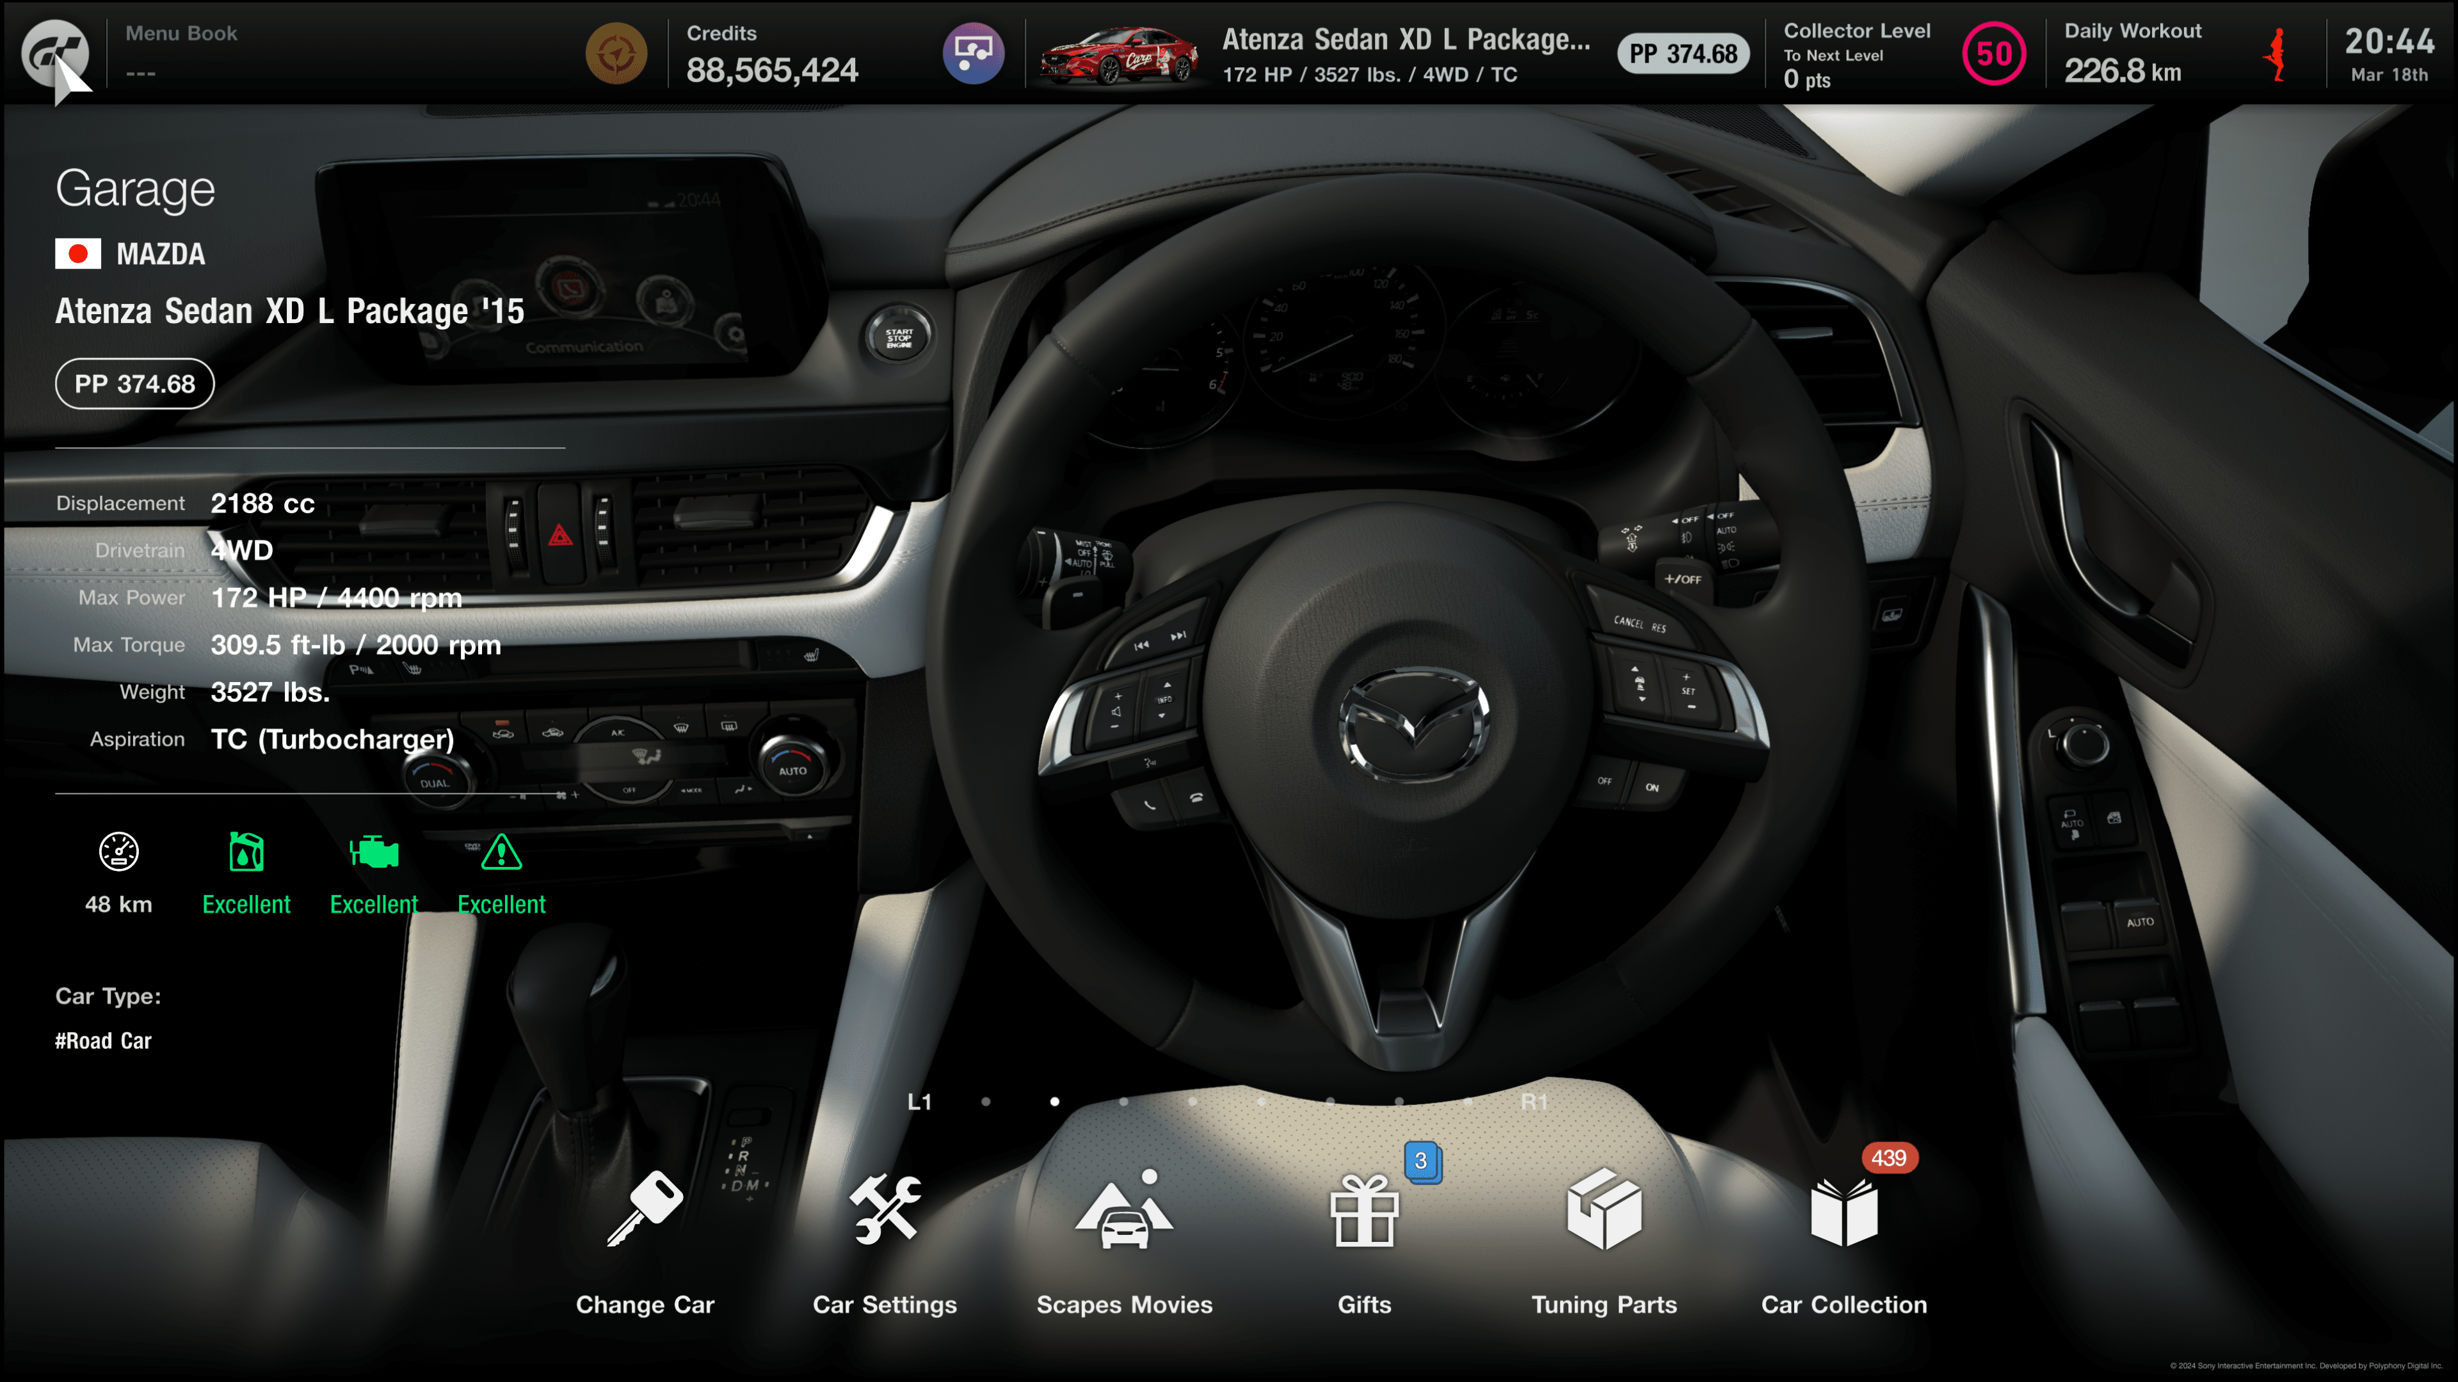This screenshot has width=2458, height=1382.
Task: Click the Car Settings label
Action: pyautogui.click(x=885, y=1305)
